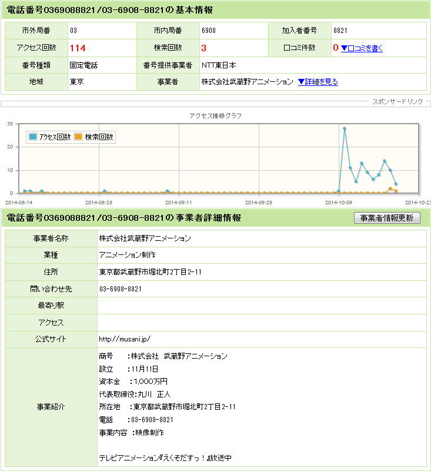Select the 設立 11月11日 line
This screenshot has width=431, height=474.
[129, 369]
